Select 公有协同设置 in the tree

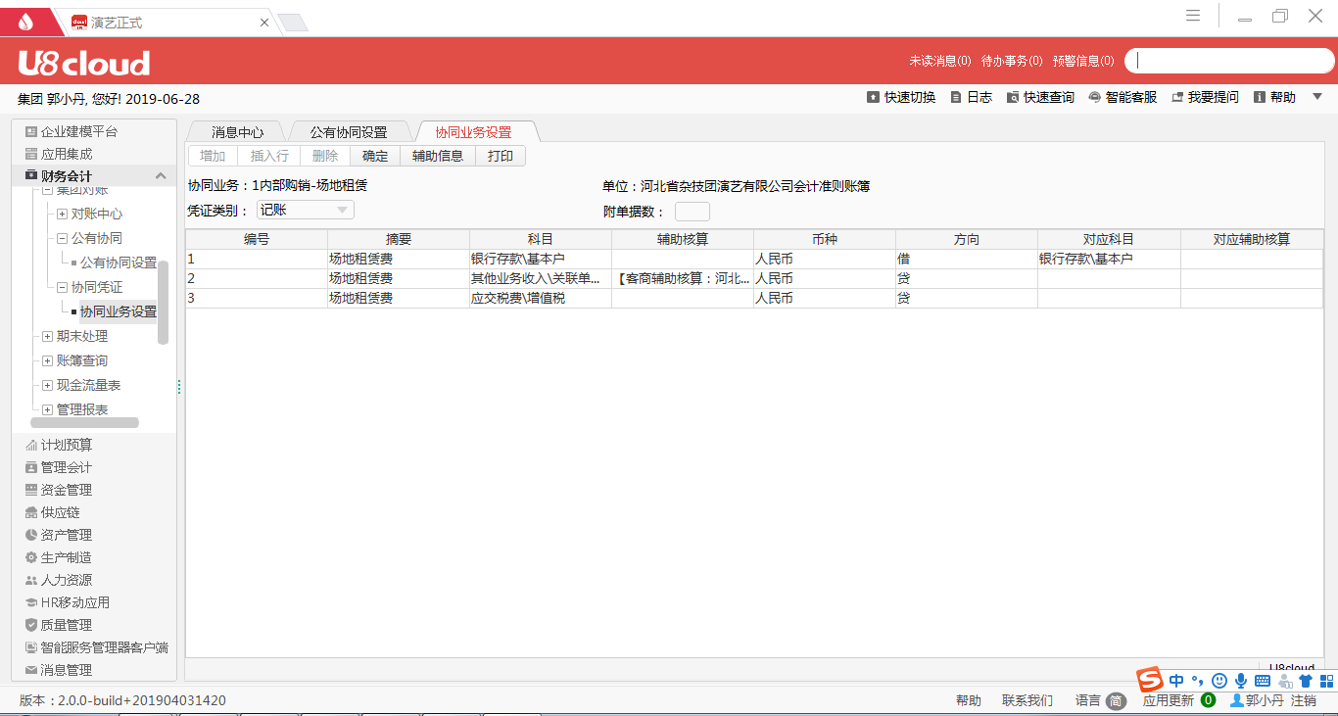(118, 263)
